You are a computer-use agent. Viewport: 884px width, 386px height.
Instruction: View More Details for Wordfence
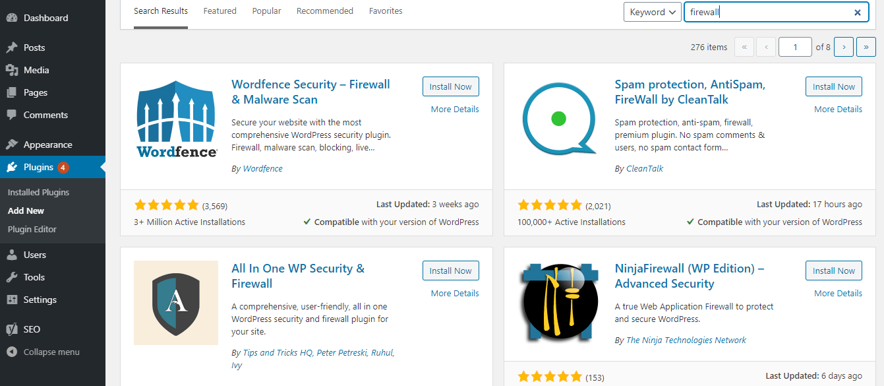455,109
